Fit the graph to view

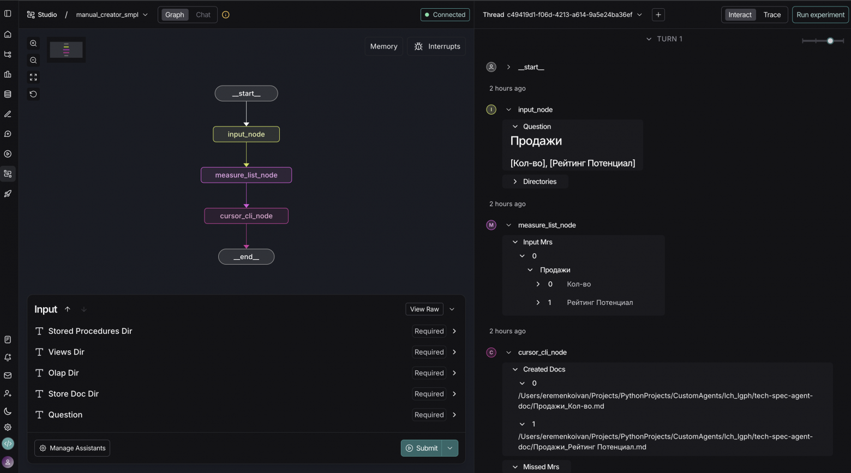pos(33,77)
